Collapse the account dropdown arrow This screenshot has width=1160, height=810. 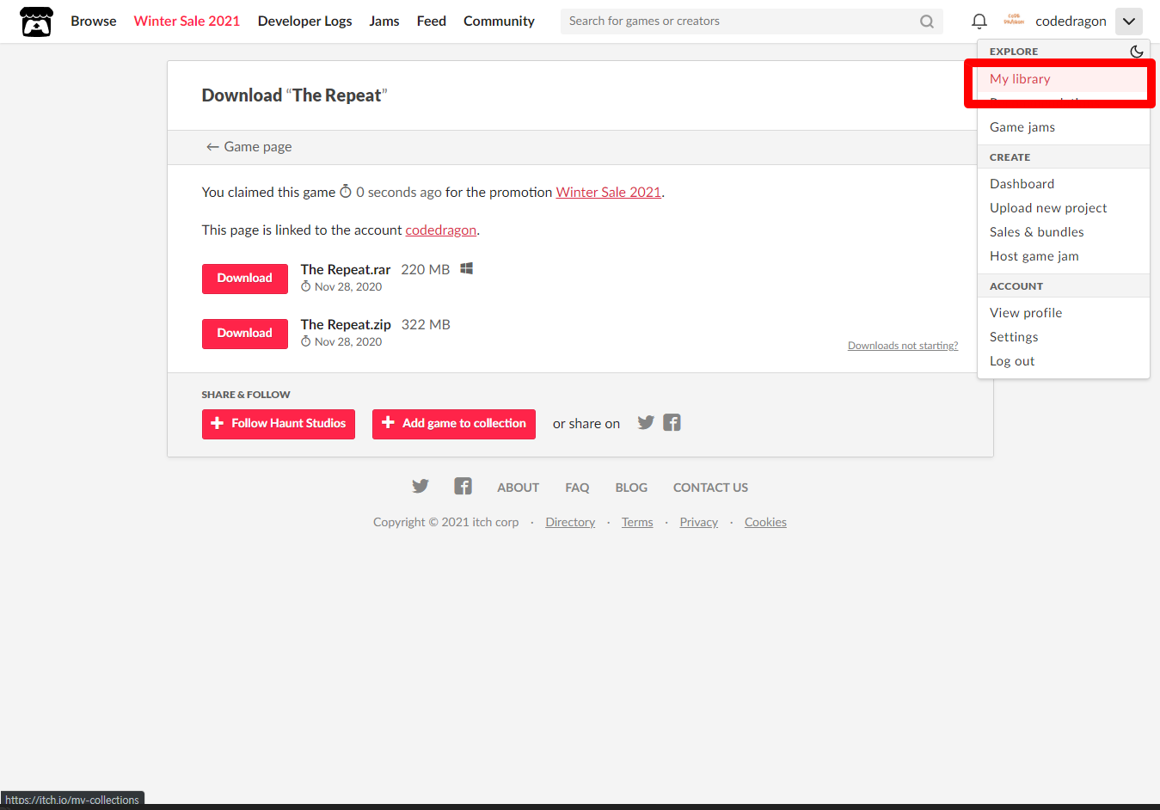[1128, 21]
